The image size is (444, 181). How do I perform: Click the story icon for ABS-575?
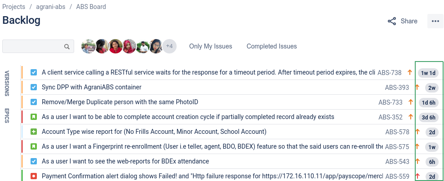[x=34, y=146]
